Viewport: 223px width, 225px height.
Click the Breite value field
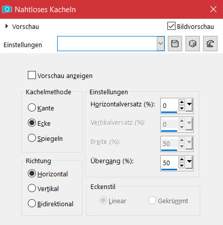click(169, 143)
